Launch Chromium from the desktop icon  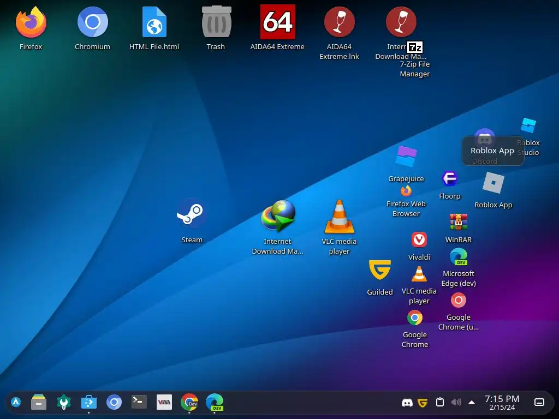point(93,22)
